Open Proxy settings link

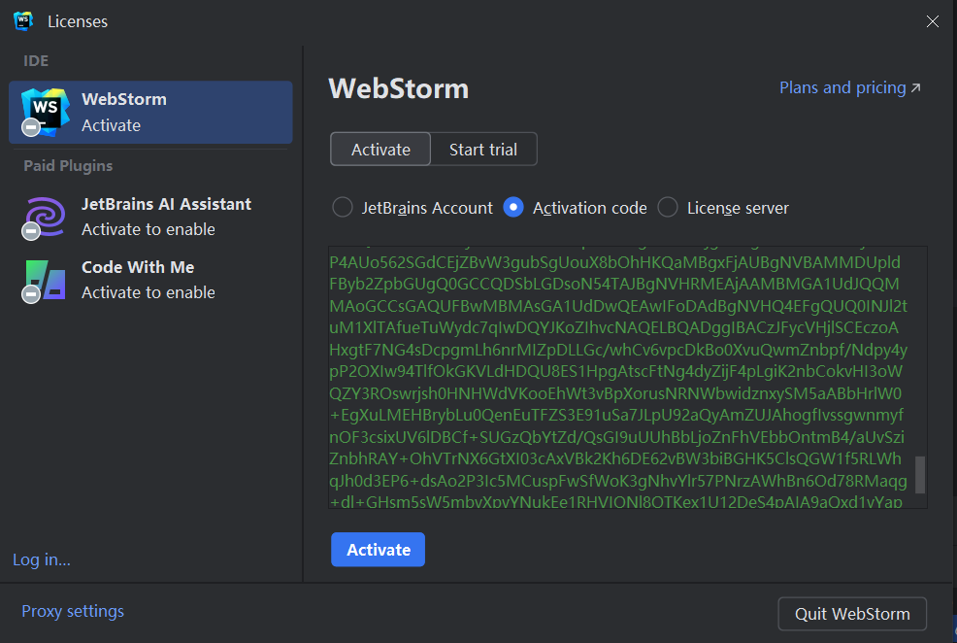pos(73,611)
